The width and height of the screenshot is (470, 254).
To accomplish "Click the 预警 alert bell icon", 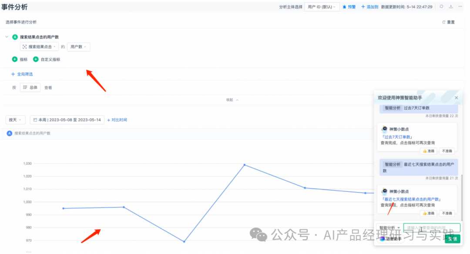I will (x=345, y=7).
